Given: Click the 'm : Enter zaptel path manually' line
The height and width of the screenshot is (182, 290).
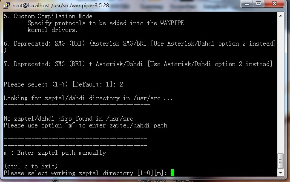Looking at the screenshot, I should point(55,153).
